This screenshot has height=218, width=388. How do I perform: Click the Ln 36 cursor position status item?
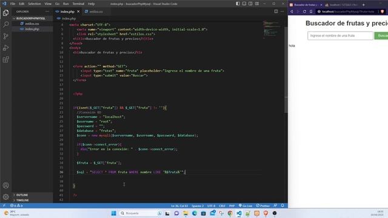pos(179,206)
